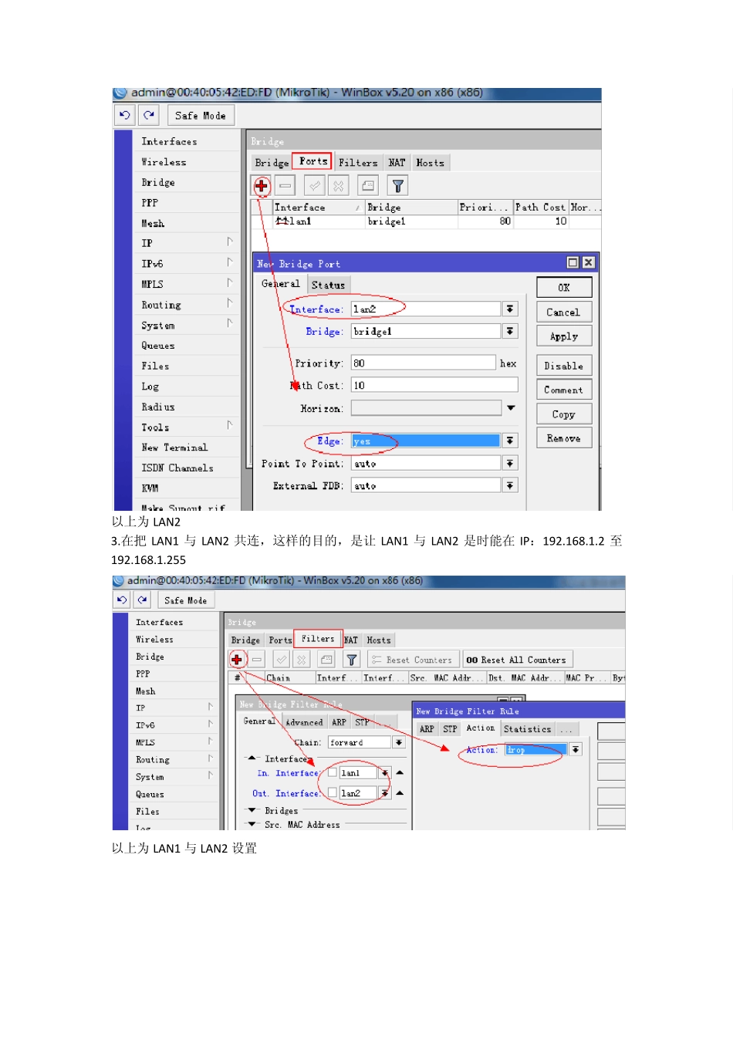Viewport: 733px width, 1037px height.
Task: Enable filter rule with checkmark icon
Action: 282,660
